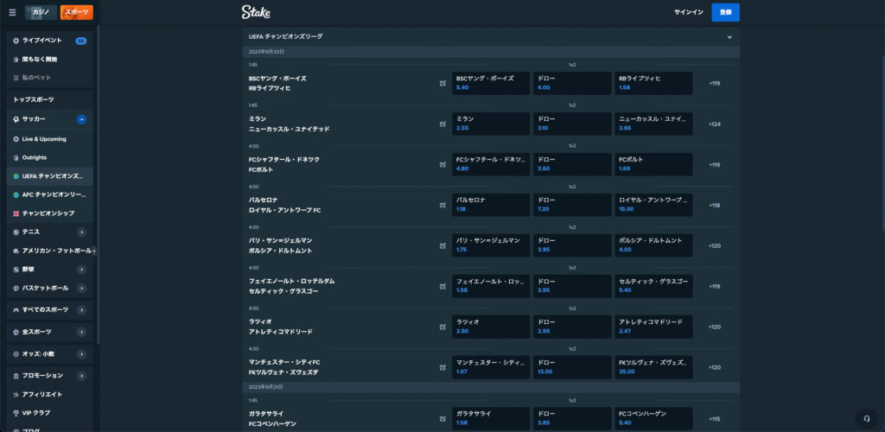Click the sidebar vertical scrollbar
885x432 pixels.
tap(99, 186)
